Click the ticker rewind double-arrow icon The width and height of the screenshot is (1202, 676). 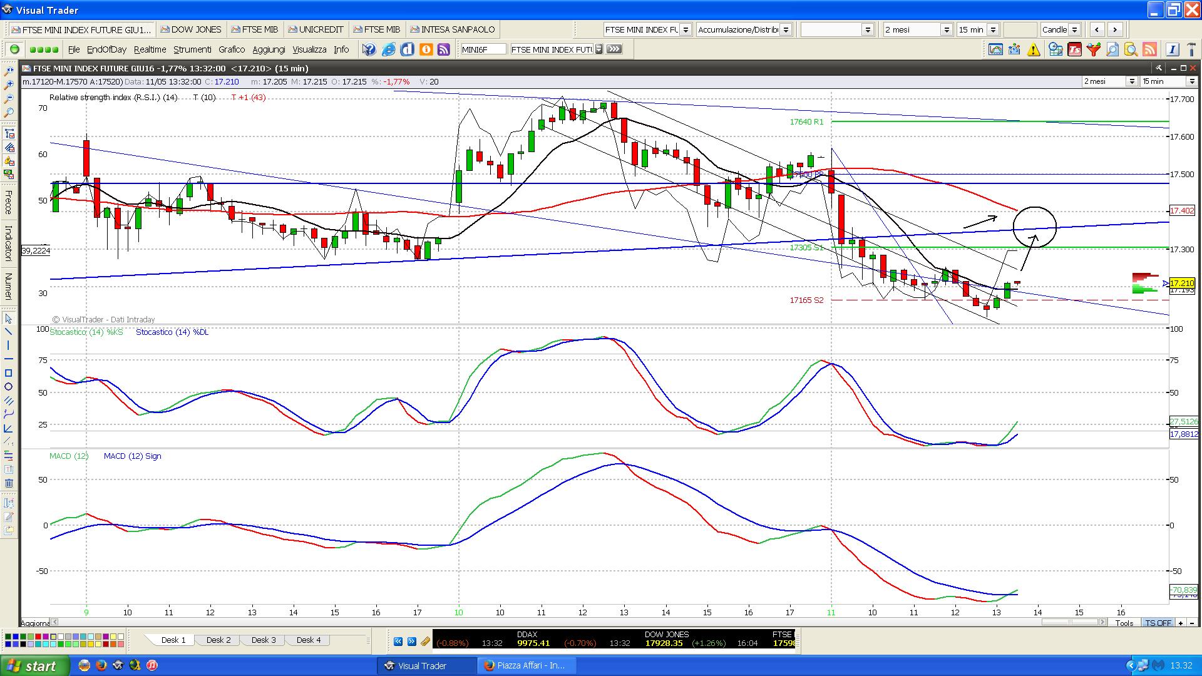[398, 642]
